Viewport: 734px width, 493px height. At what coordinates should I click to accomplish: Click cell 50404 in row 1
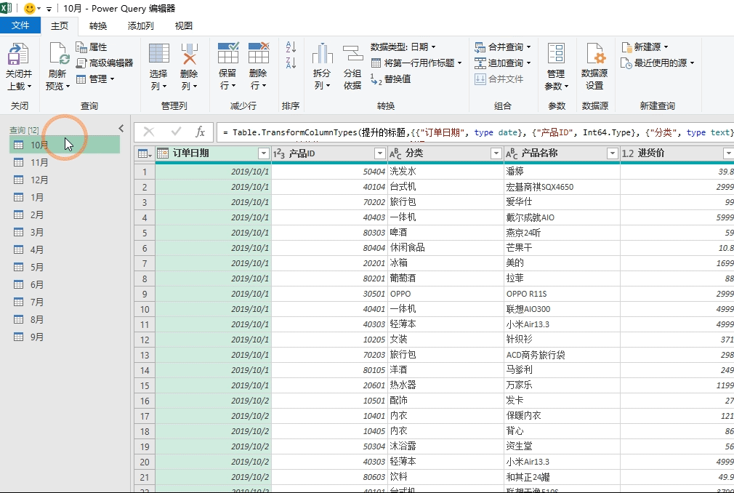[x=329, y=172]
